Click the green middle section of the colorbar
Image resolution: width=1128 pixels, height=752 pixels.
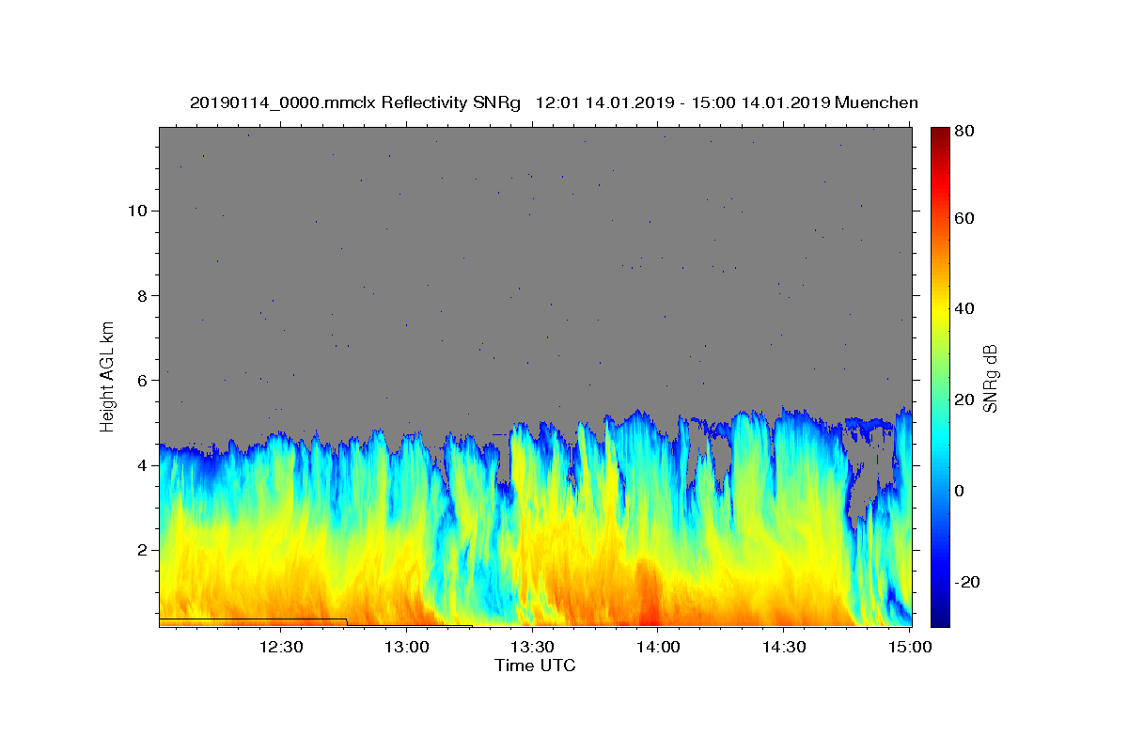coord(940,376)
